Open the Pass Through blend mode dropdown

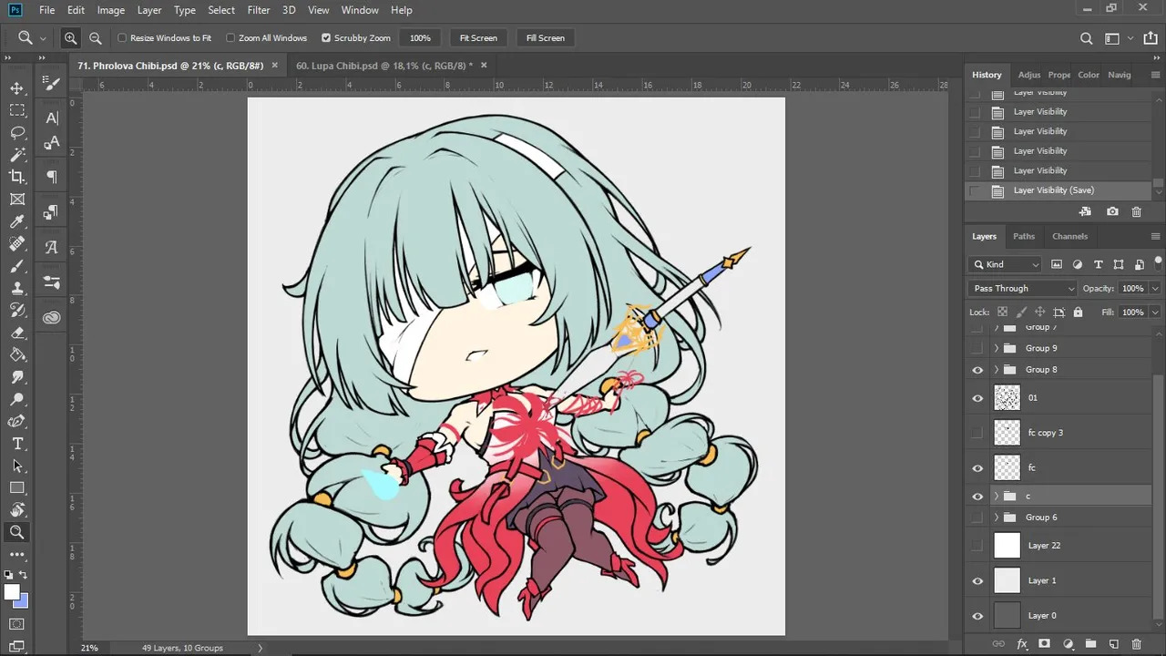1023,289
